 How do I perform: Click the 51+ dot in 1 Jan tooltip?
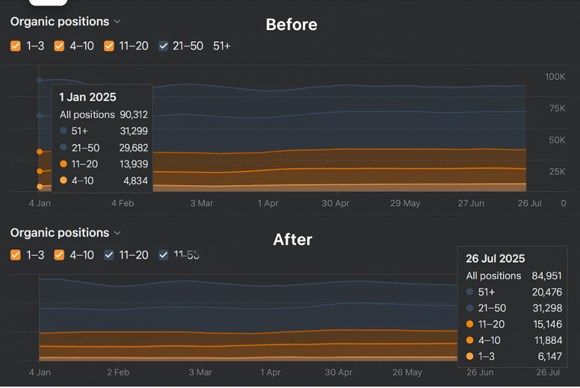[64, 131]
